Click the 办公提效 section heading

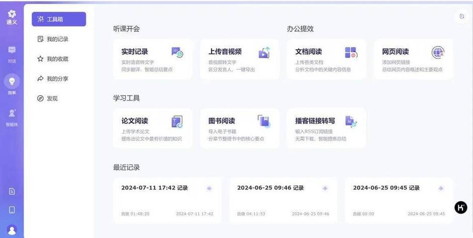point(300,29)
